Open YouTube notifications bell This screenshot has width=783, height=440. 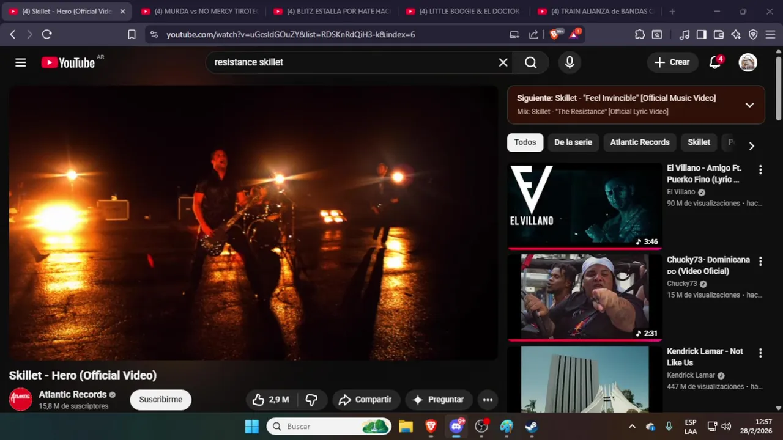click(x=715, y=62)
